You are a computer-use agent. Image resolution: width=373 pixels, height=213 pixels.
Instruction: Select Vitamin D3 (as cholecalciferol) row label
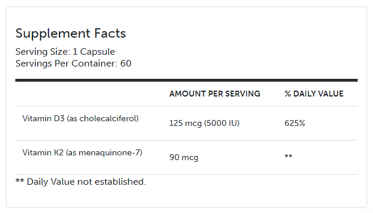[x=80, y=118]
